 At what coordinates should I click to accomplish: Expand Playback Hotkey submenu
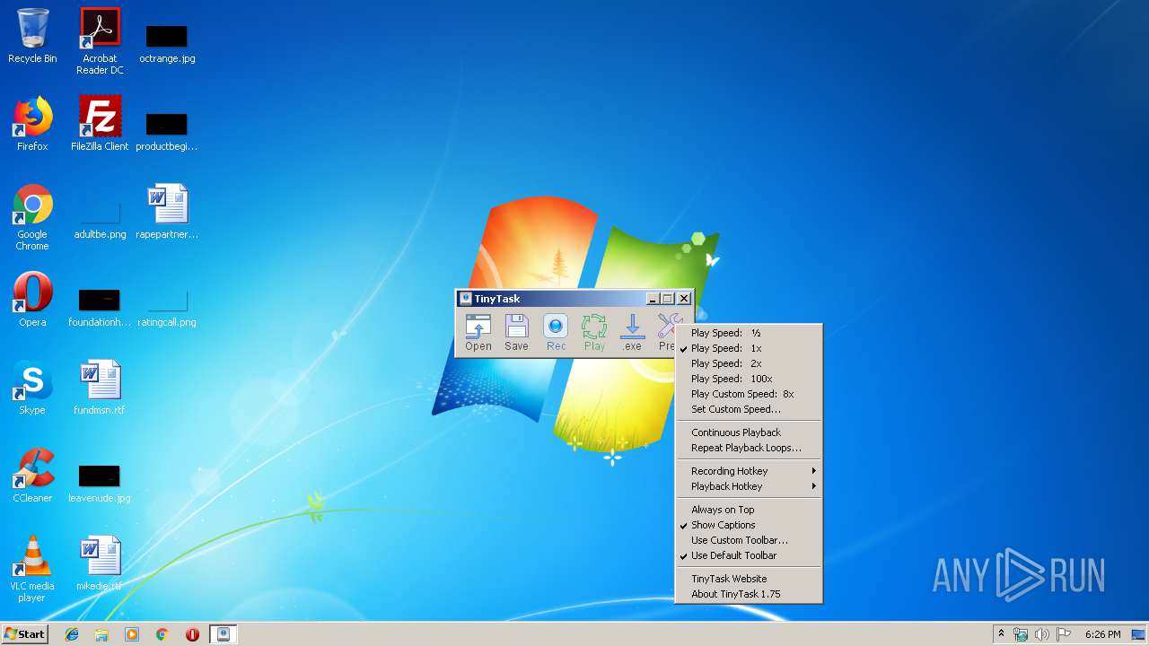coord(749,486)
